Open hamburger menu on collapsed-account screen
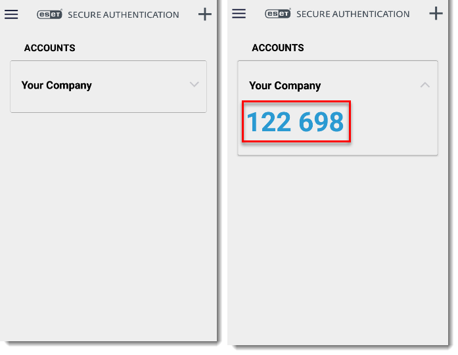Viewport: 458px width, 355px height. 11,14
